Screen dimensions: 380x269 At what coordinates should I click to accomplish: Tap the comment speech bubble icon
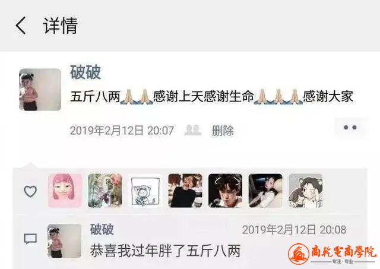click(30, 239)
